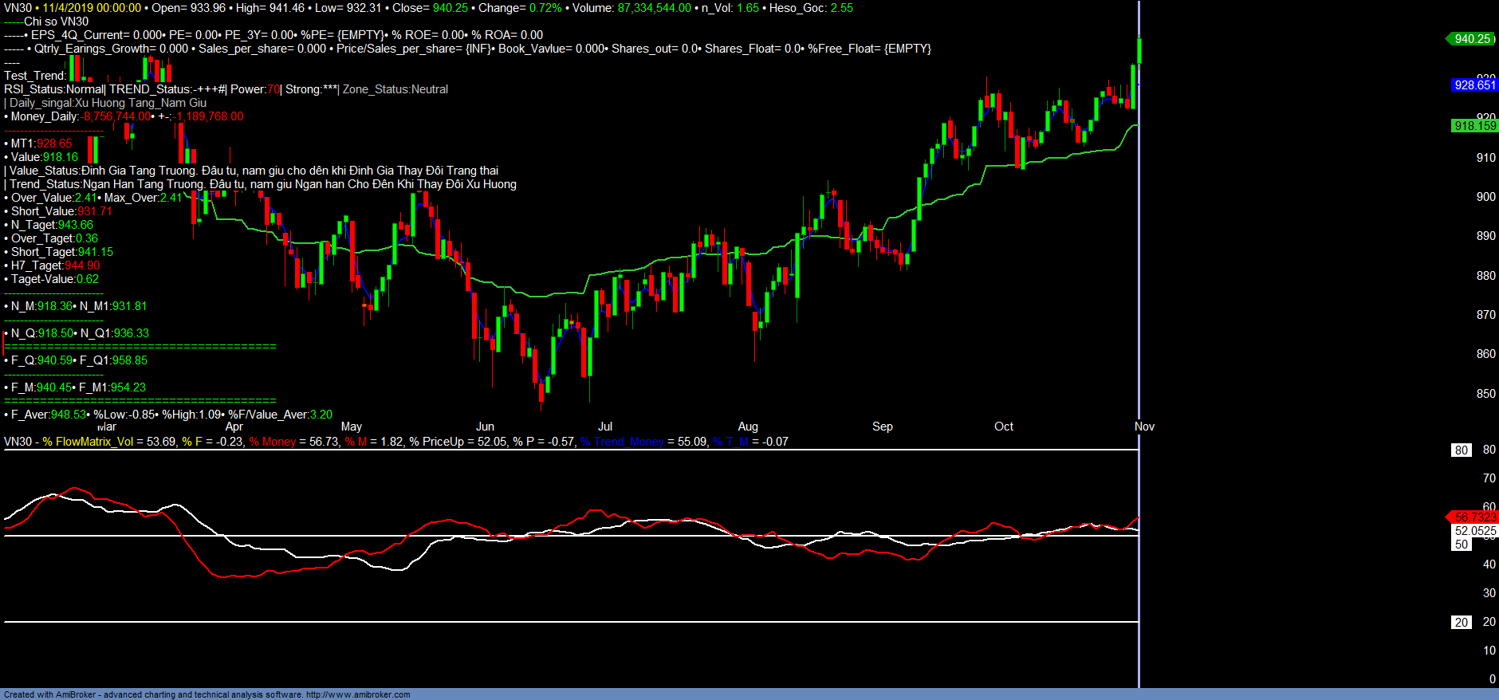Click the blue % Trend_Money legend label
This screenshot has width=1499, height=700.
click(x=622, y=442)
